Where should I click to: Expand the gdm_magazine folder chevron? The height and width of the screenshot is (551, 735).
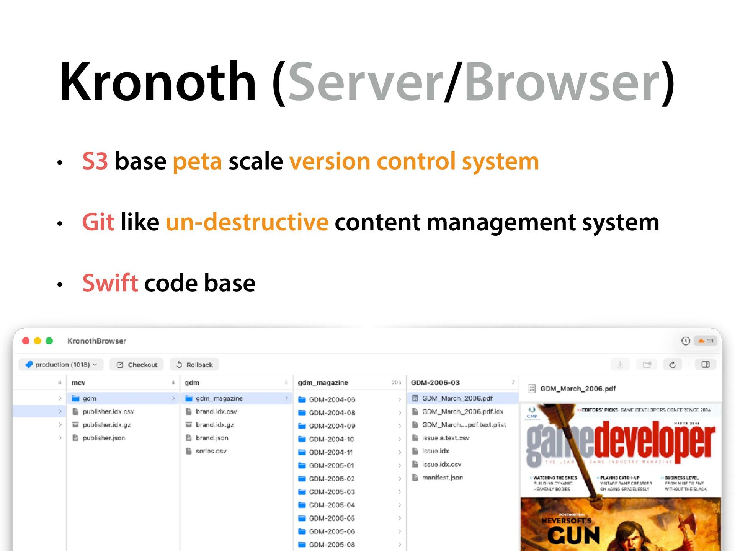(286, 398)
